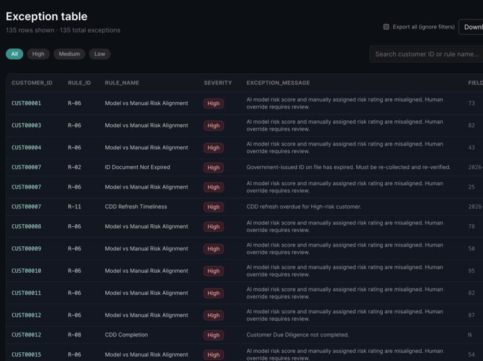This screenshot has width=483, height=361.
Task: Open customer CUST00009
Action: click(x=26, y=248)
